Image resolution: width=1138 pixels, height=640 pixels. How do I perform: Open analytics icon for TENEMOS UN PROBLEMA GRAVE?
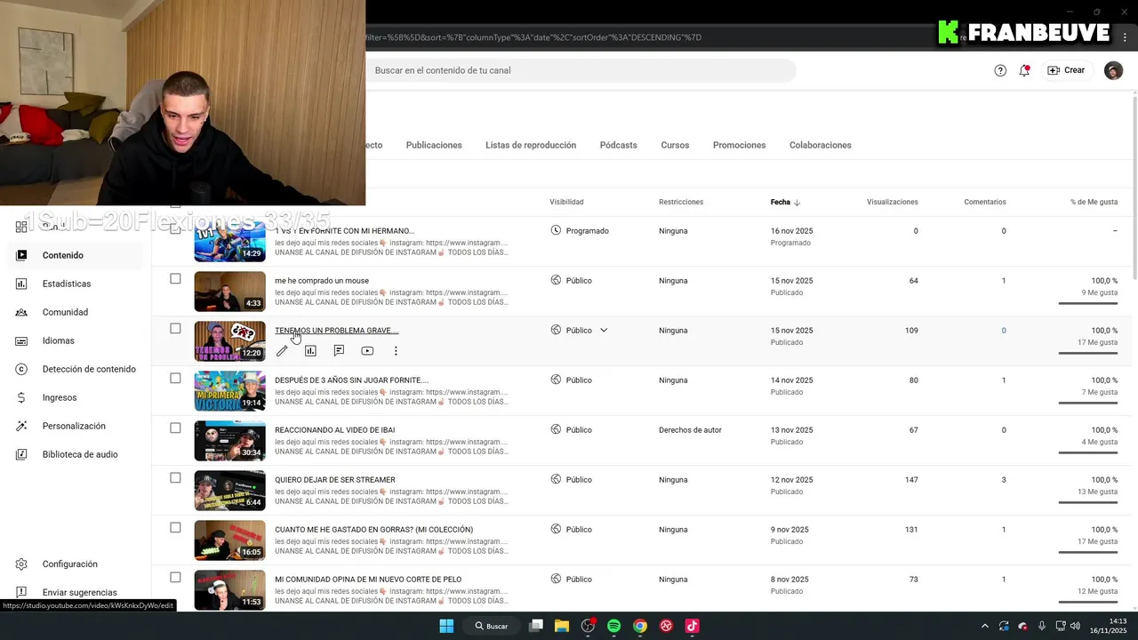310,351
